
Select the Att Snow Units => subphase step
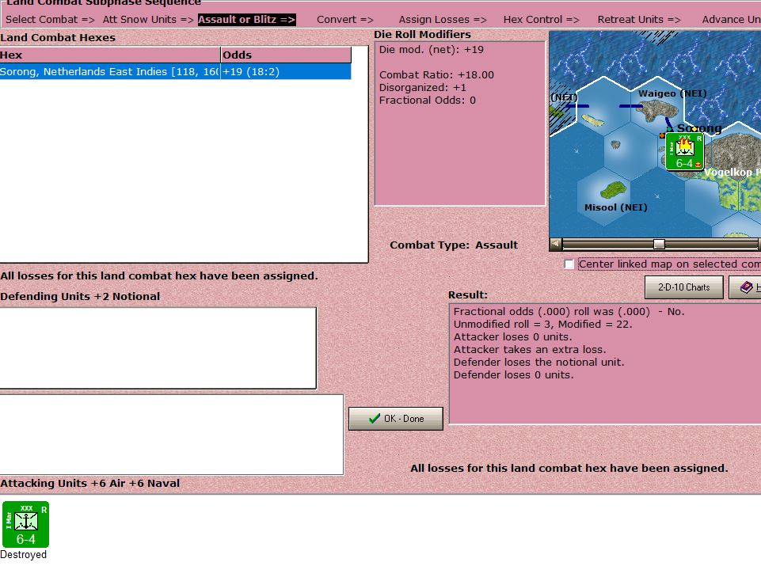(148, 20)
